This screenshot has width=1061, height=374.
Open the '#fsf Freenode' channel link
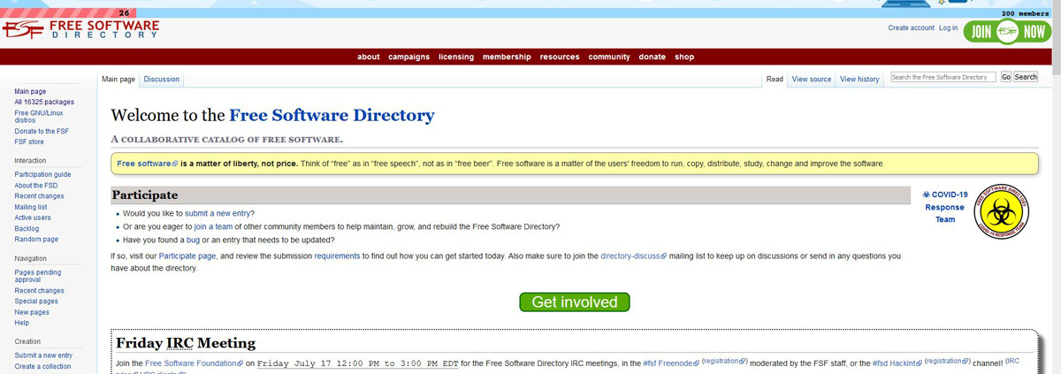pos(671,363)
